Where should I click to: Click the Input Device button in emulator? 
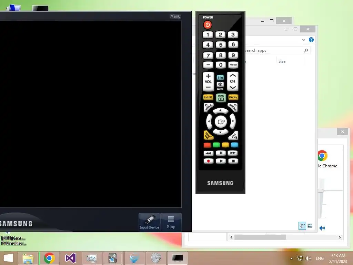(149, 222)
